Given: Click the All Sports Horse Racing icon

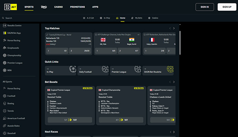Looking at the screenshot, I should coord(5,89).
